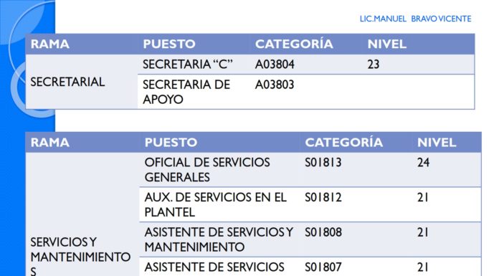Select AUX. DE SERVICIOS EN EL PLANTEL
Image resolution: width=499 pixels, height=276 pixels.
(216, 205)
